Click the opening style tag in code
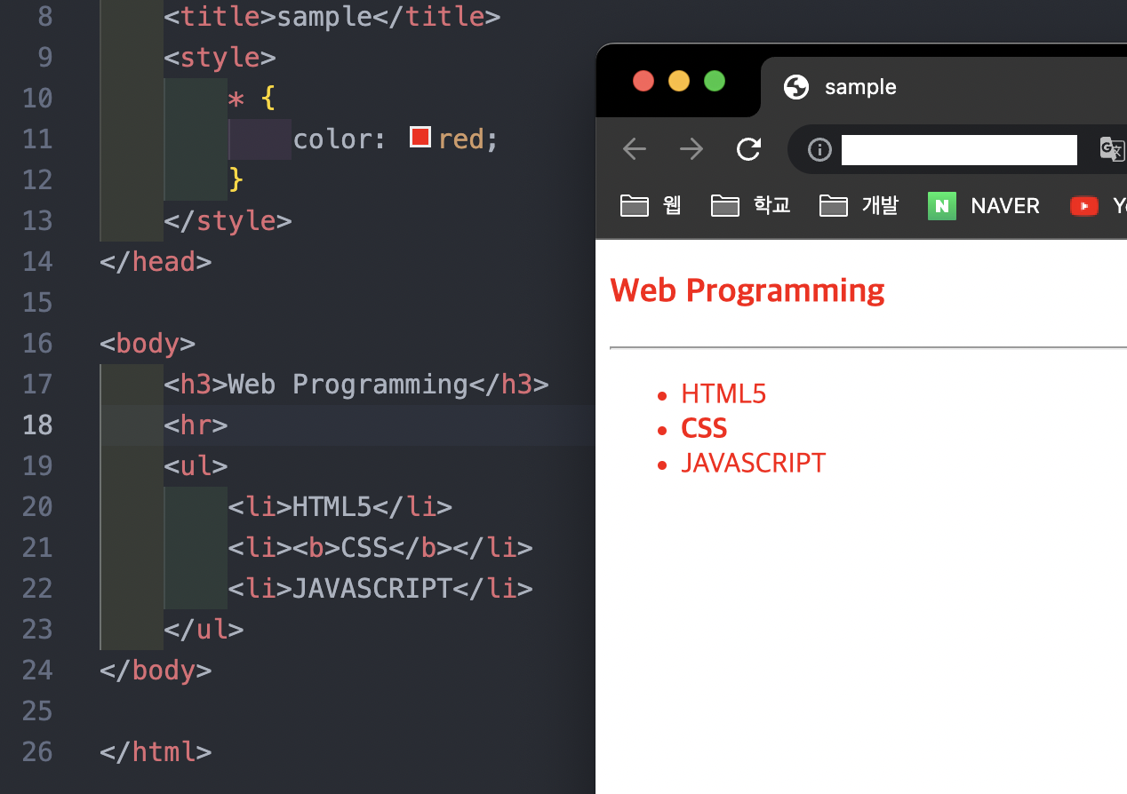Screen dimensions: 1127x794 (x=220, y=58)
